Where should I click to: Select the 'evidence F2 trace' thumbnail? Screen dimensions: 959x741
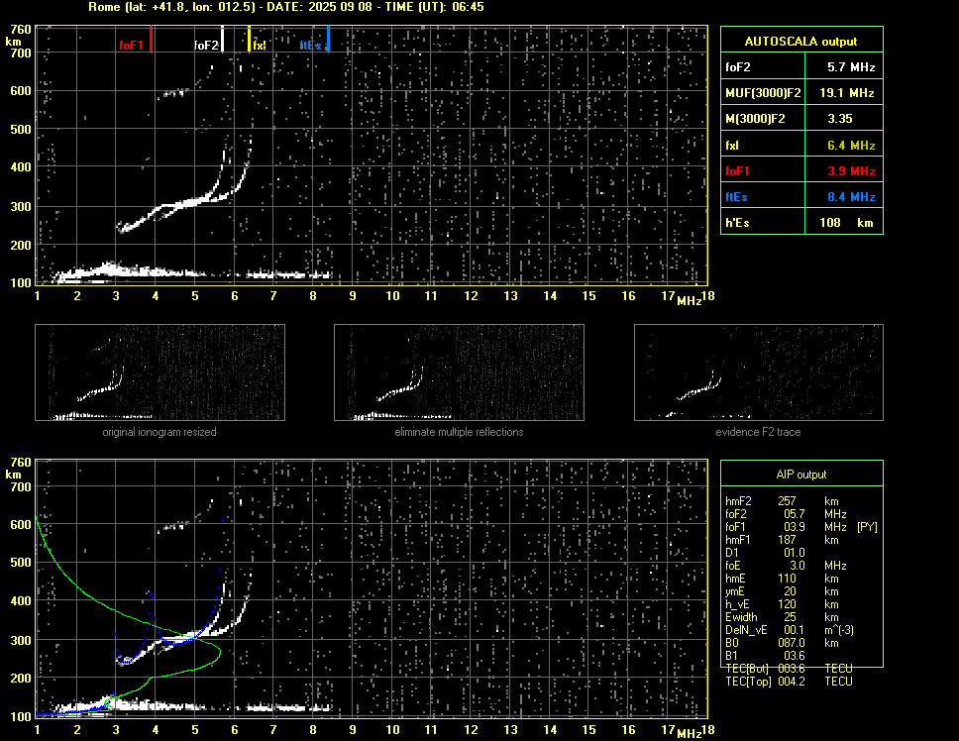[759, 372]
